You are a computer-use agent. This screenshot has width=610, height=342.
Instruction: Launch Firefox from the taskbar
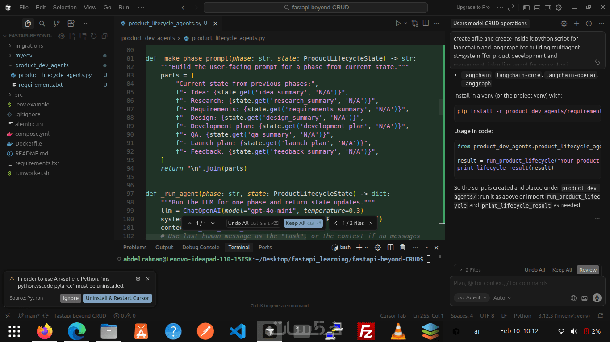click(x=45, y=331)
